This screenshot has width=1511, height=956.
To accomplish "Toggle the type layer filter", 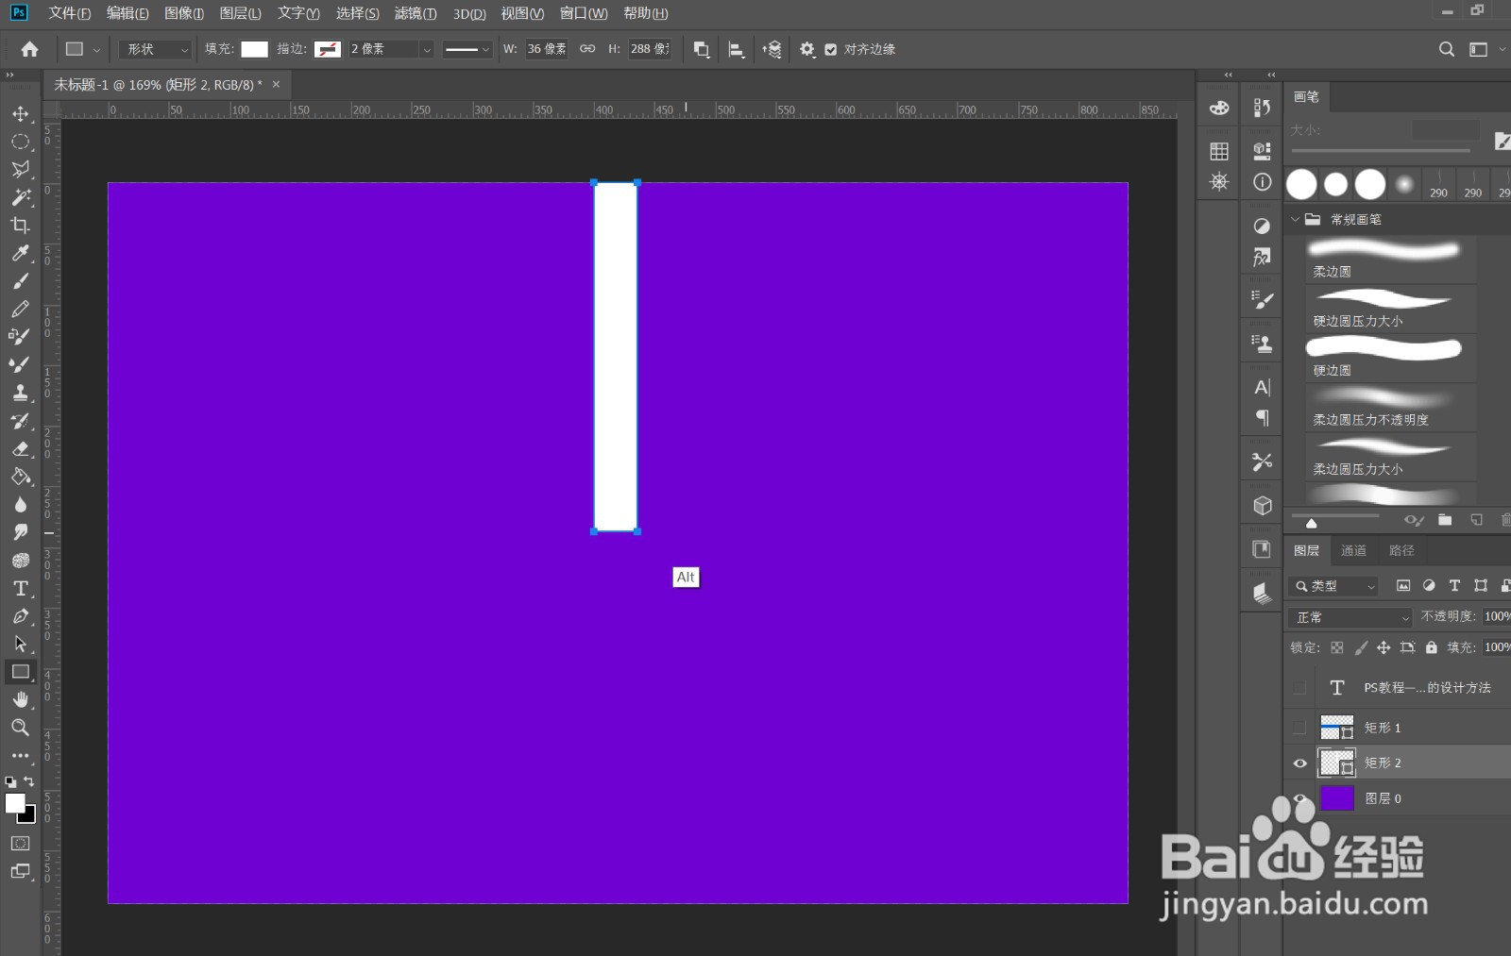I will [x=1454, y=586].
